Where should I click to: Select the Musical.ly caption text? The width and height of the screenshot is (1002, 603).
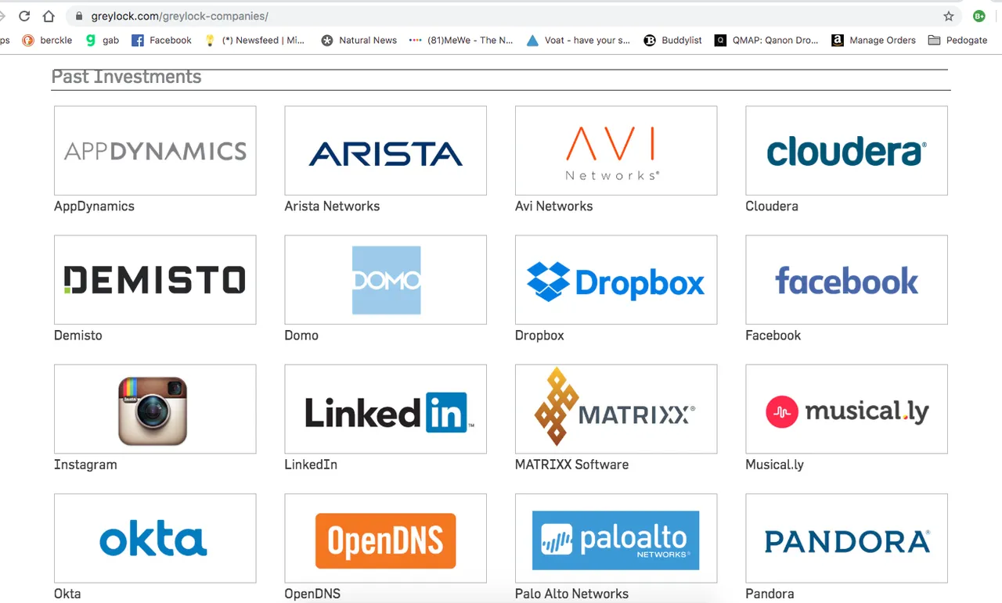point(775,465)
